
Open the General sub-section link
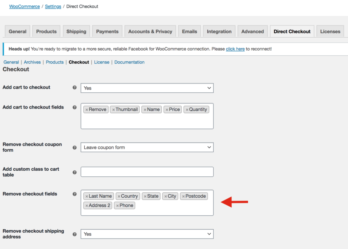coord(11,62)
